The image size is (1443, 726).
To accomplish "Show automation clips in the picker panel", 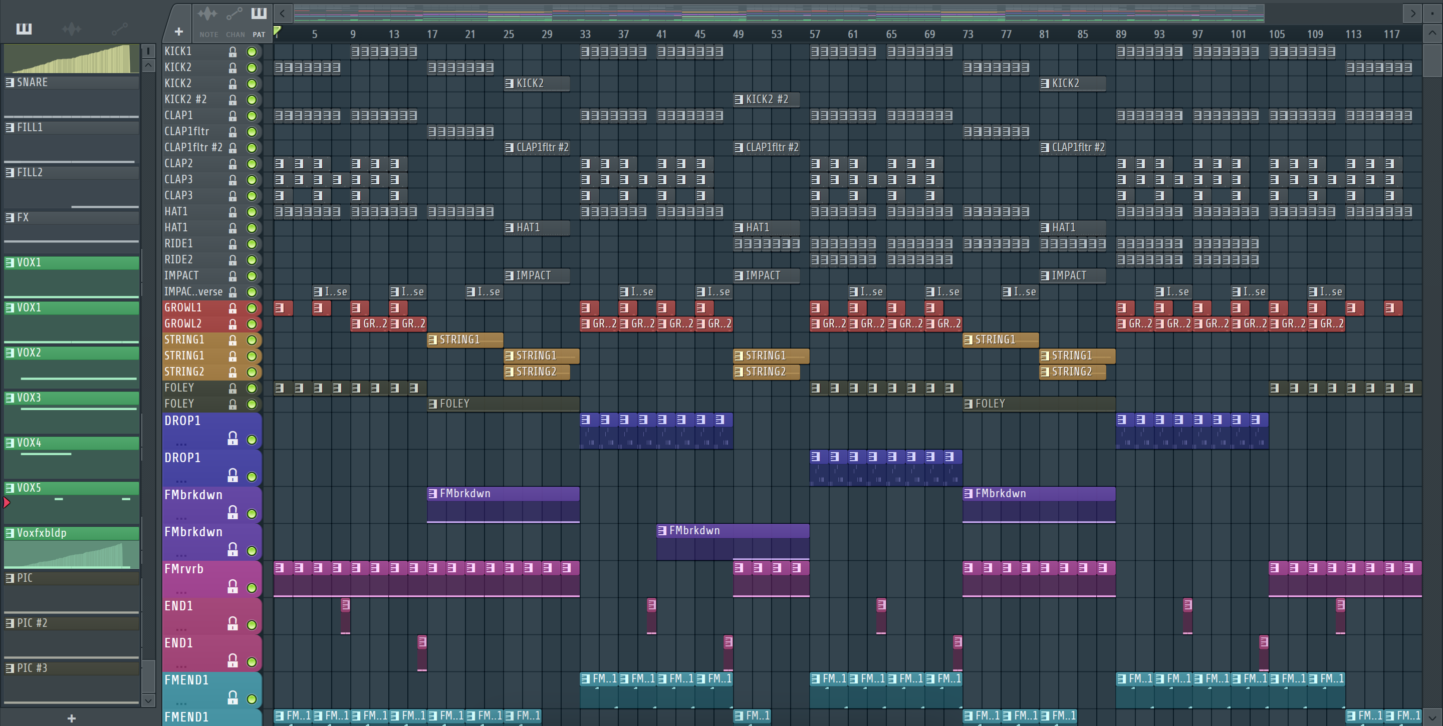I will click(119, 29).
